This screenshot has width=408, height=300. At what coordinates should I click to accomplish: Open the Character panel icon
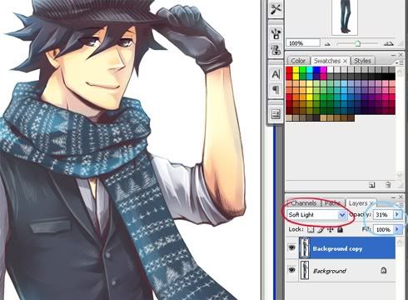coord(276,74)
